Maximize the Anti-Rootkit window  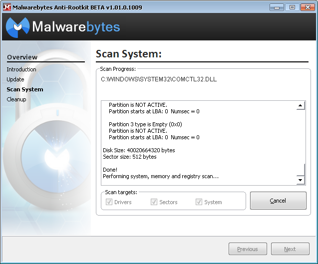tap(292, 7)
